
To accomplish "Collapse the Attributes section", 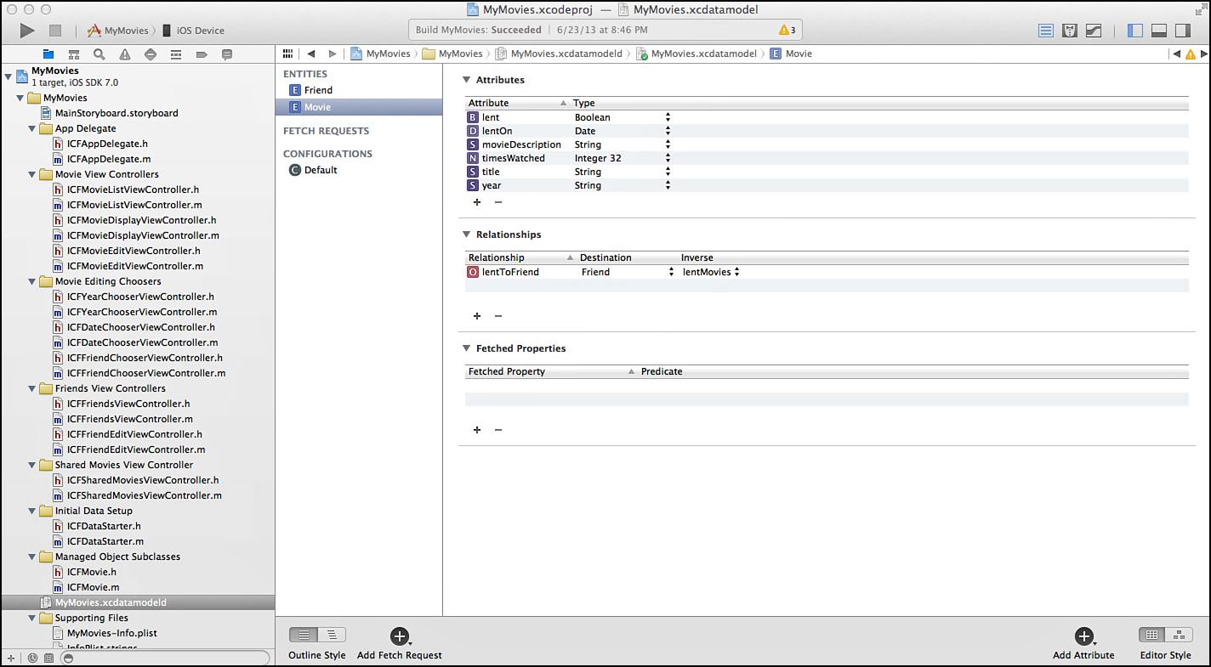I will (x=466, y=80).
